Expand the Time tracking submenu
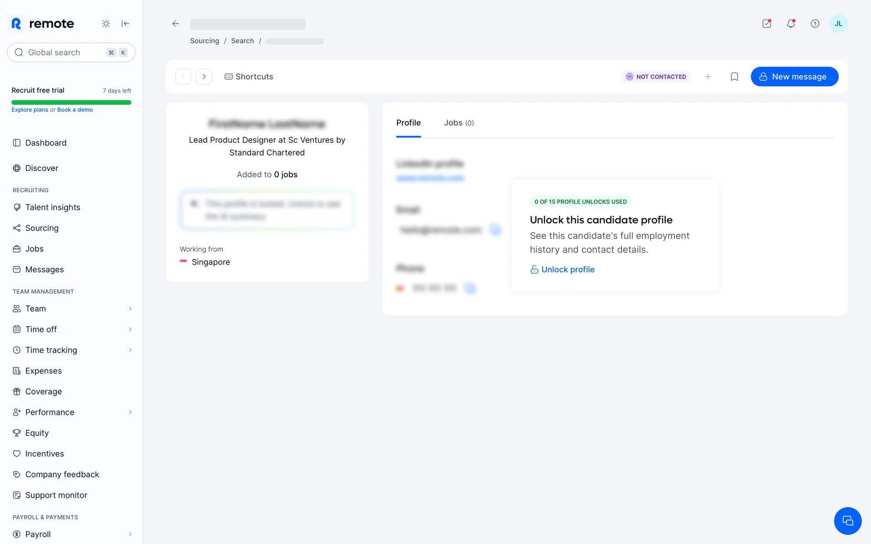The height and width of the screenshot is (544, 871). 130,350
